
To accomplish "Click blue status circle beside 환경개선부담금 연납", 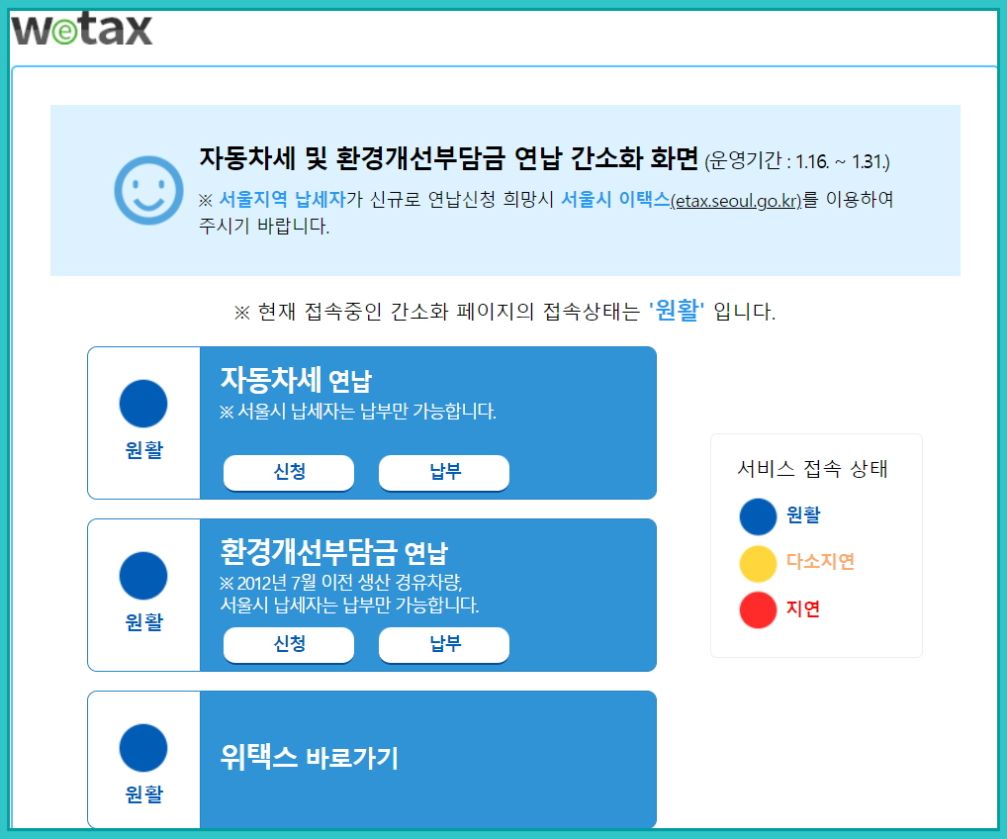I will click(x=143, y=576).
